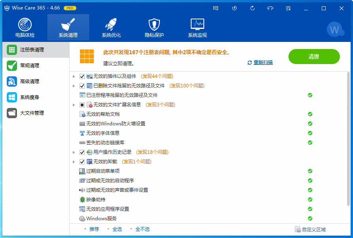Click the 发现100个问题 count text

[x=187, y=86]
